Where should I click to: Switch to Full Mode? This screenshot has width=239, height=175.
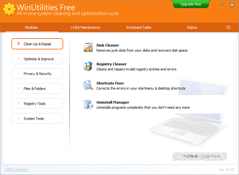(191, 156)
